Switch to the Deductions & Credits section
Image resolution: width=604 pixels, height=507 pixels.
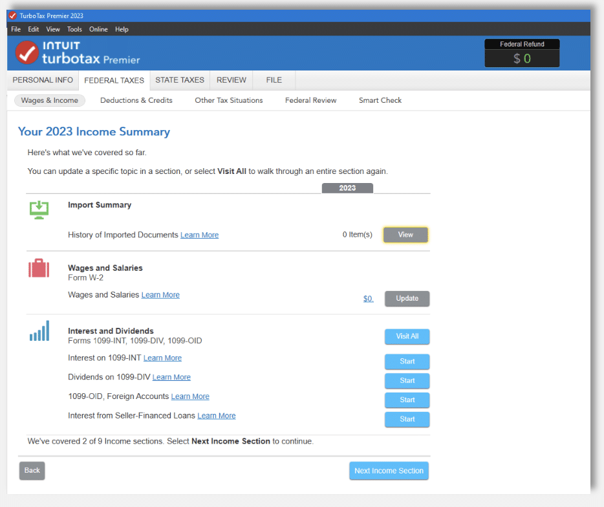(x=136, y=100)
